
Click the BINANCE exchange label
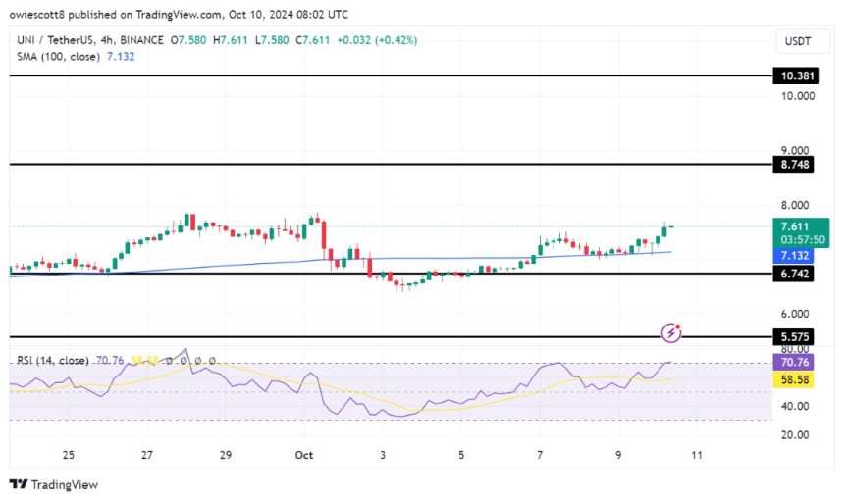point(142,40)
